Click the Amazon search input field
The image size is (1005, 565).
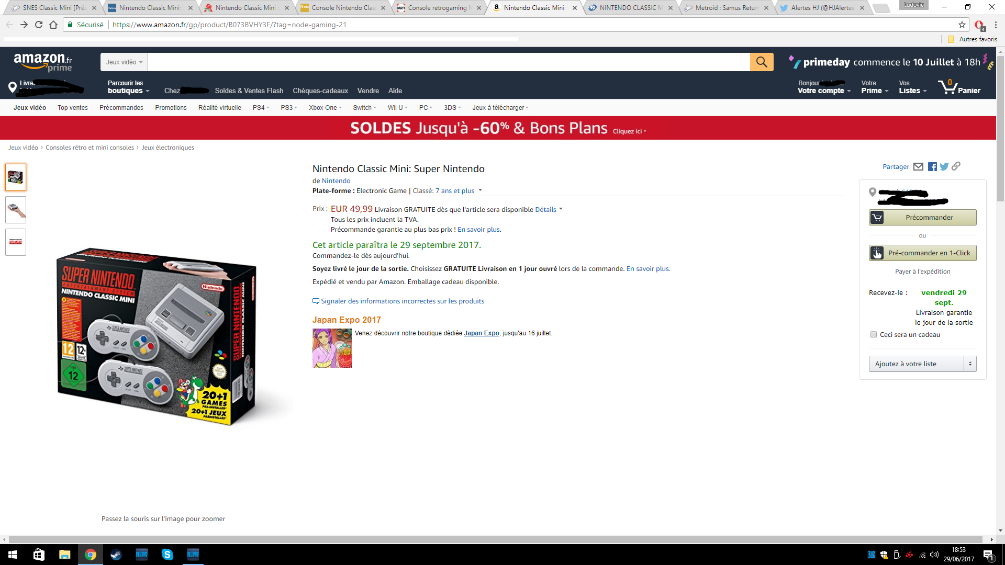(449, 62)
